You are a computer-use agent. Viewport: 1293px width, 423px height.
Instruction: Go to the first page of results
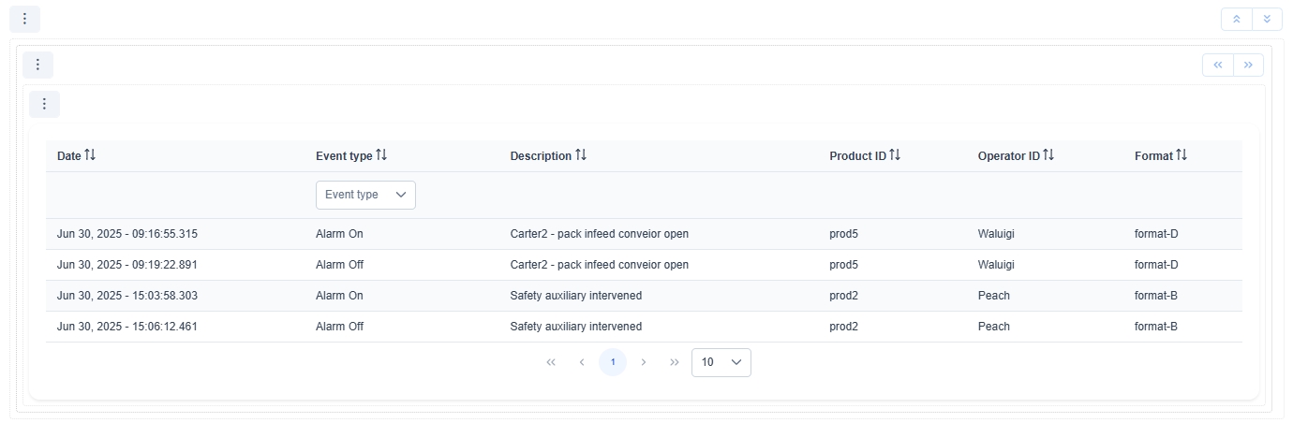(551, 362)
